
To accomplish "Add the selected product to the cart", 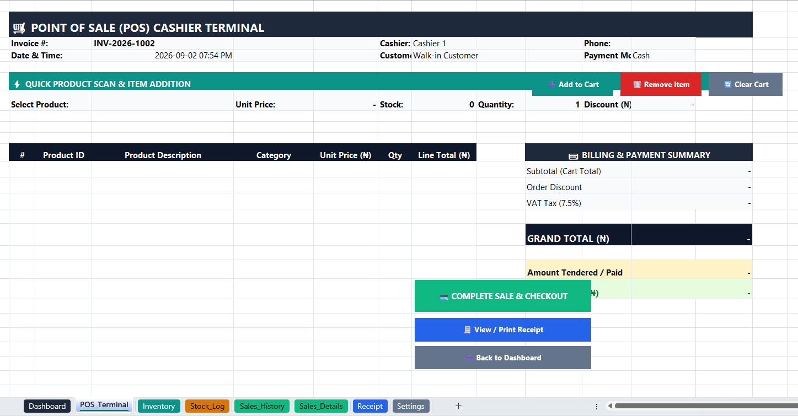I will [x=574, y=84].
